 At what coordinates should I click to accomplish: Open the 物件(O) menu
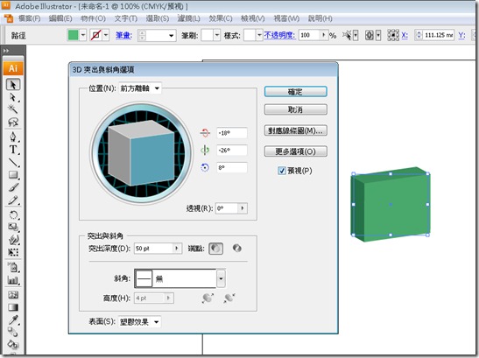93,18
